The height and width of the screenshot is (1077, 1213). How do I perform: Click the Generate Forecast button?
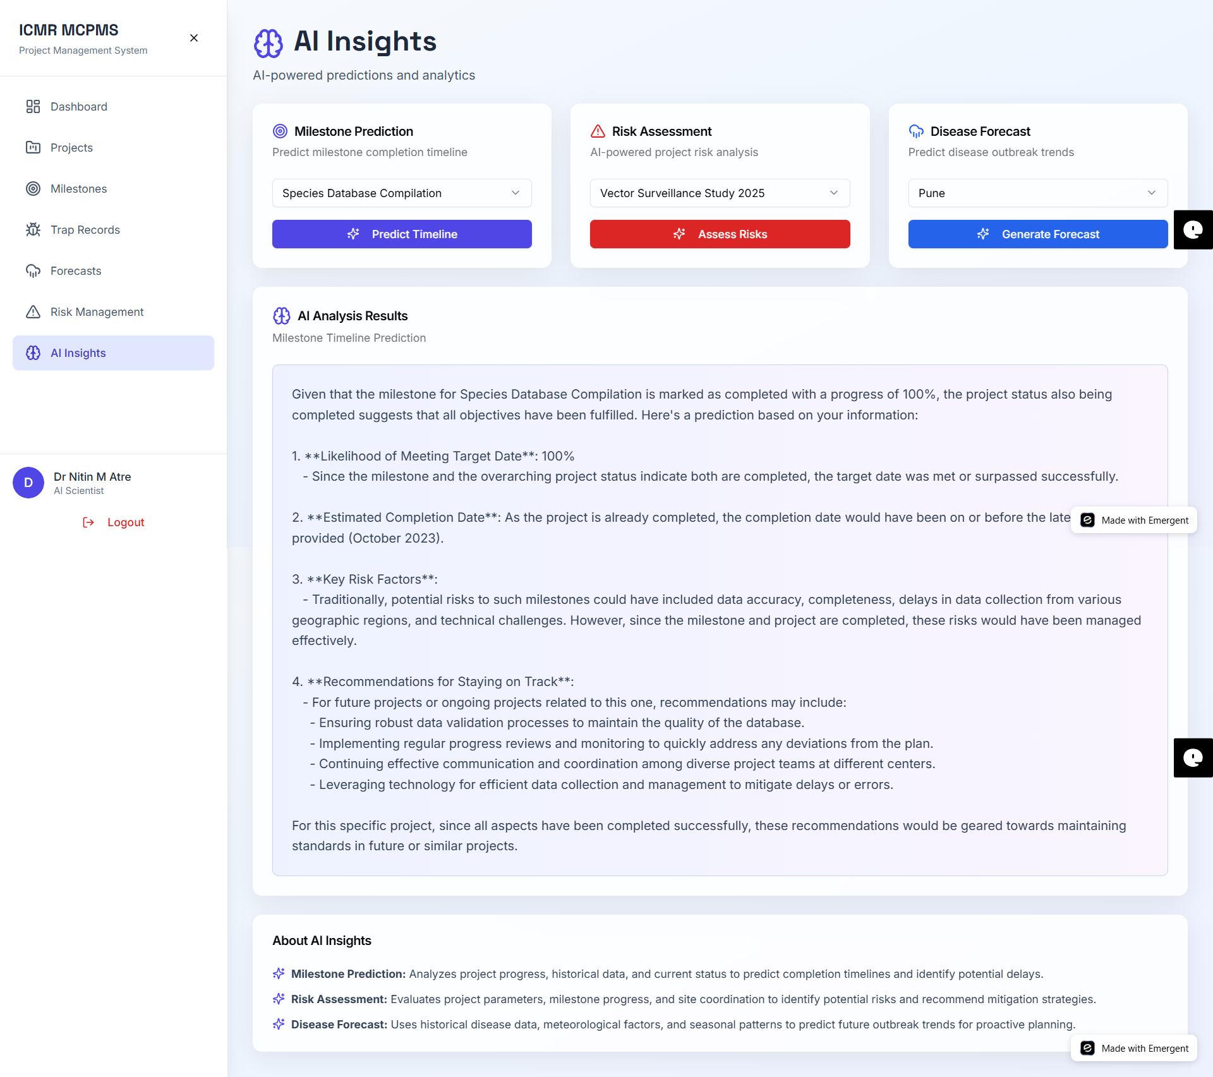point(1037,234)
